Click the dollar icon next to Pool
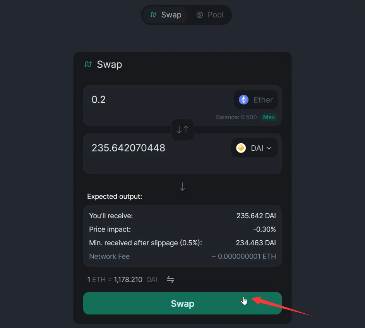 click(199, 15)
